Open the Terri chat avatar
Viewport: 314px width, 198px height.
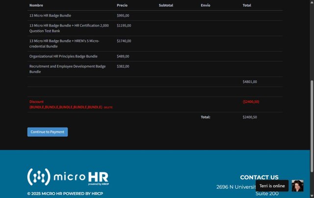tap(297, 186)
